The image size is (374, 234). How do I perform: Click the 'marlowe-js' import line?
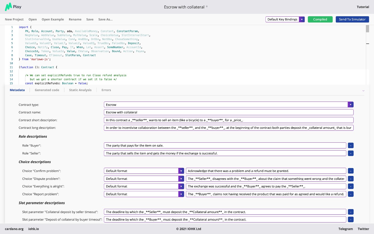(x=35, y=59)
